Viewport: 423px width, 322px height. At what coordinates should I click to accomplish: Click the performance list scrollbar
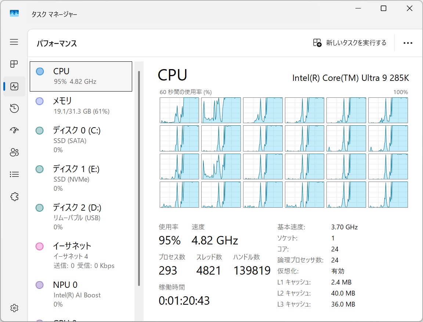click(x=138, y=184)
